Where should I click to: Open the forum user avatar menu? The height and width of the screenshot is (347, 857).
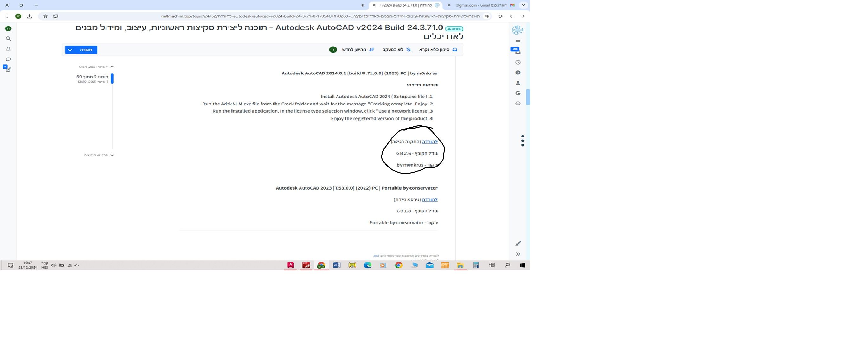tap(8, 28)
